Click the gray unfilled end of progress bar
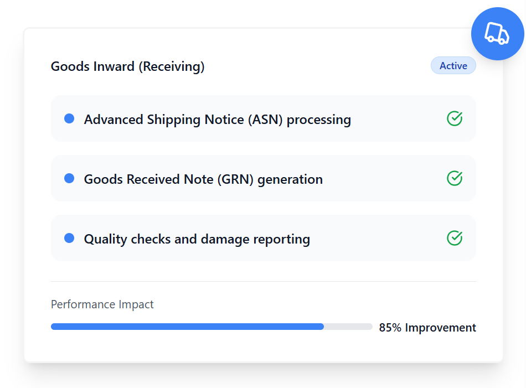Screen dimensions: 526x388 (348, 327)
